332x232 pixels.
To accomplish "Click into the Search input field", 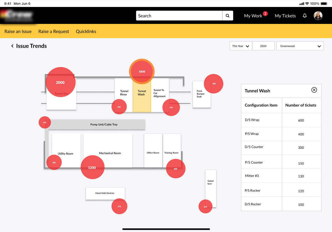I will pyautogui.click(x=179, y=16).
